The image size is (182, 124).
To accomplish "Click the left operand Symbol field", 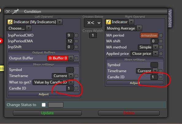I will (70, 70).
